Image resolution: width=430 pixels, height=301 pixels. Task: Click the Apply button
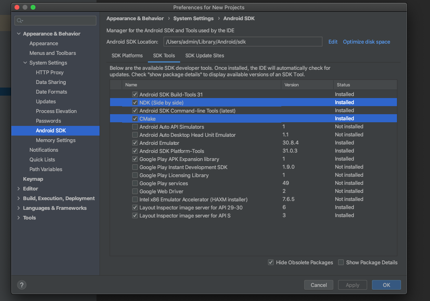point(352,285)
